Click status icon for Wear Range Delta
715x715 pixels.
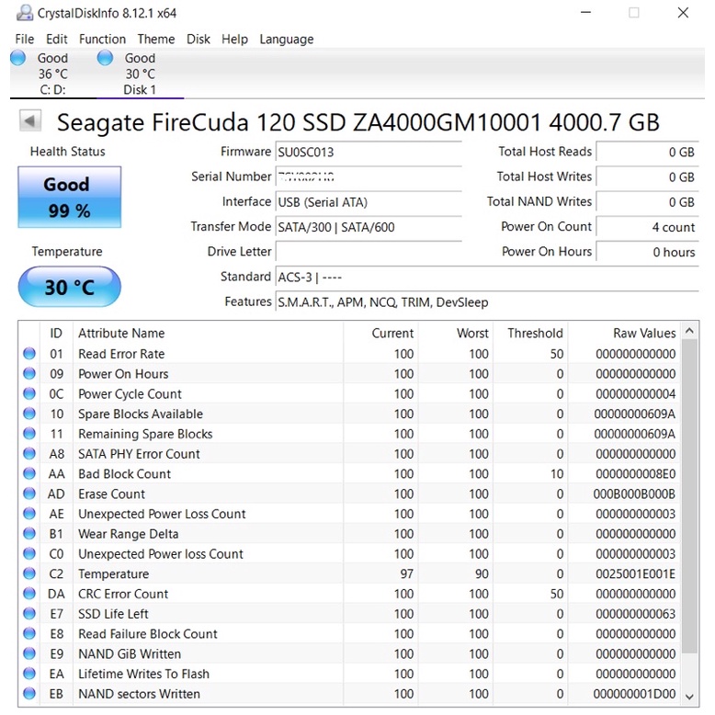point(29,534)
